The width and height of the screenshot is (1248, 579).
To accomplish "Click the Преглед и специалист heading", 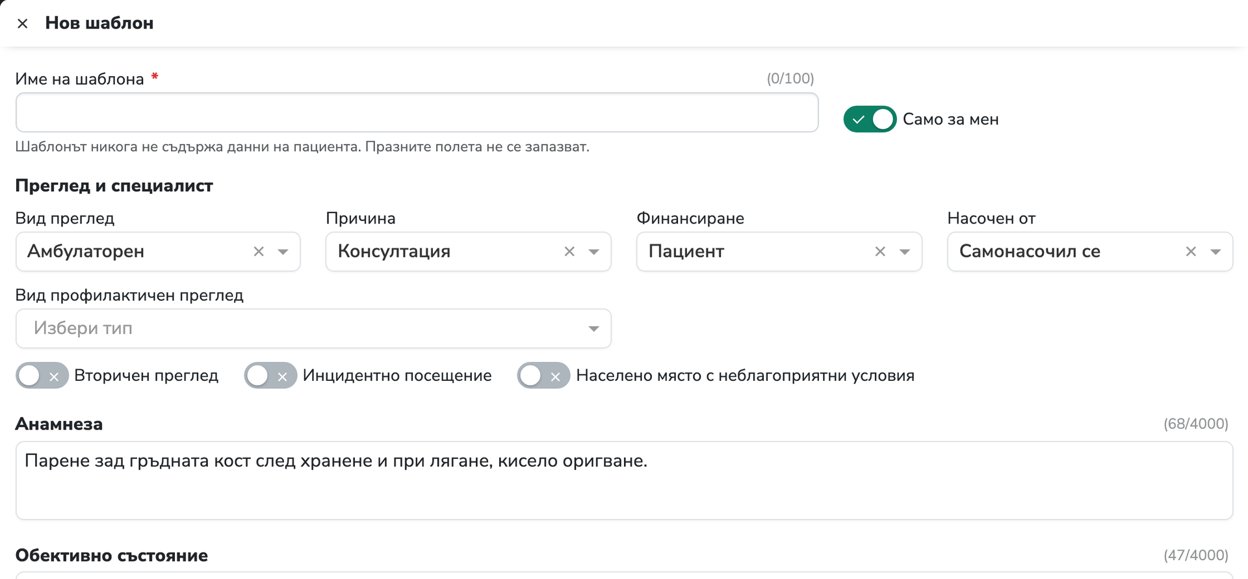I will click(x=114, y=186).
